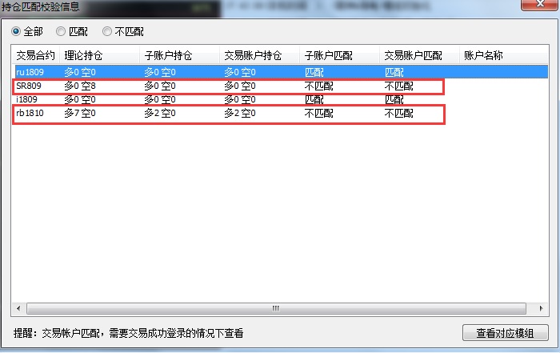This screenshot has height=353, width=560.
Task: Sort by 理论持仓 column header
Action: point(99,55)
